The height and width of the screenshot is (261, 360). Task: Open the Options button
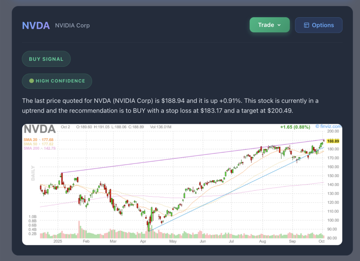tap(319, 25)
